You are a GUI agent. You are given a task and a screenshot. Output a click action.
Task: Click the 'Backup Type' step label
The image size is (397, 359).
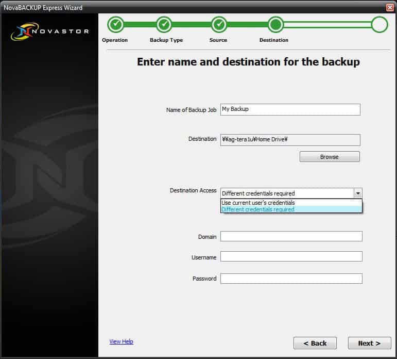coord(166,40)
